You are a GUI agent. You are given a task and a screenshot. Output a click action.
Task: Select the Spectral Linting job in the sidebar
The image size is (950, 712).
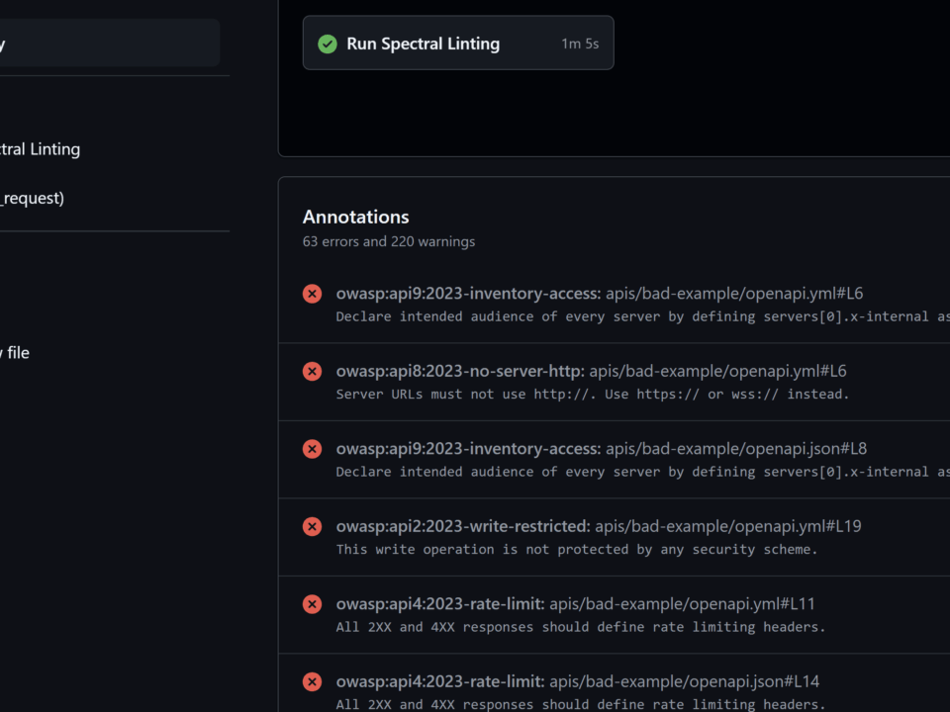[x=40, y=149]
